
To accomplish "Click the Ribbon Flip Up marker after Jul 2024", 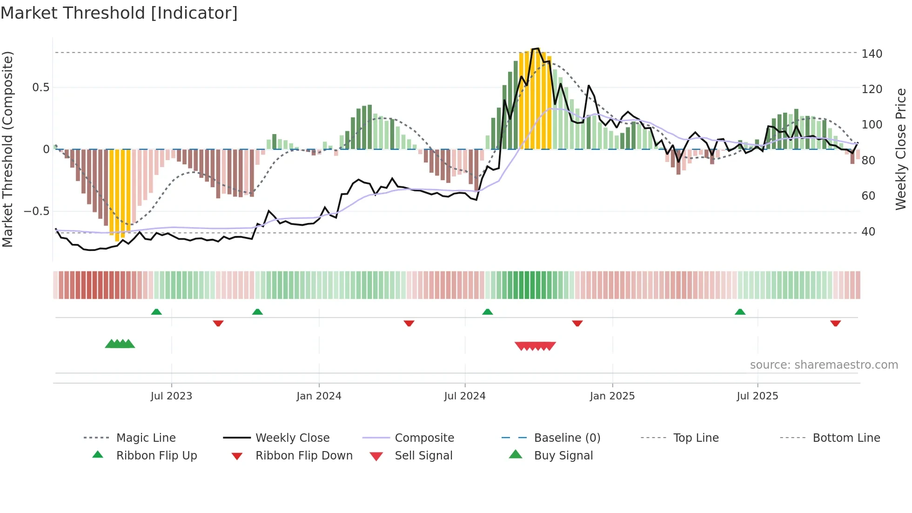I will (x=487, y=312).
